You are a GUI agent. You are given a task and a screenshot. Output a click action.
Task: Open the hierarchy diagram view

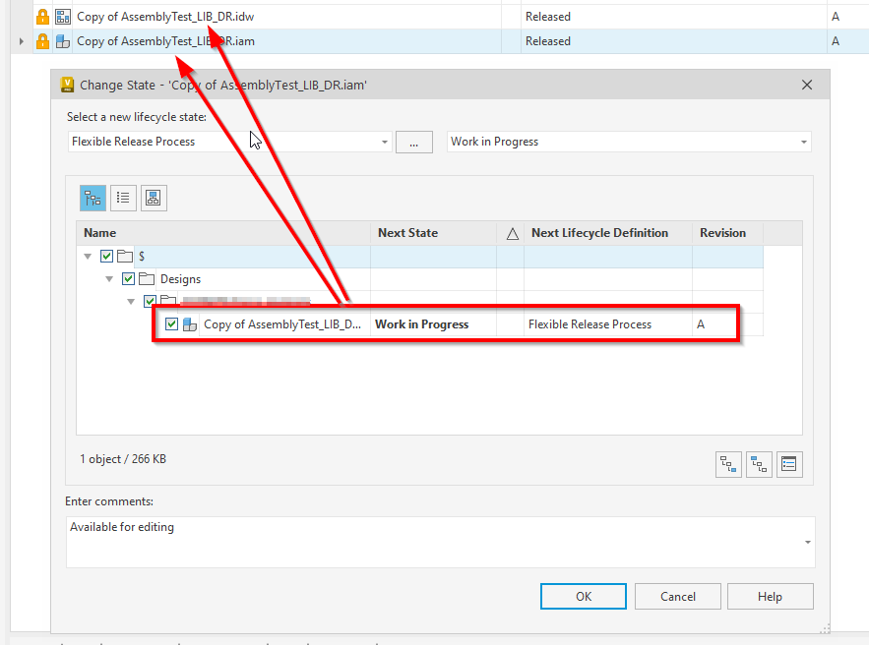(154, 198)
